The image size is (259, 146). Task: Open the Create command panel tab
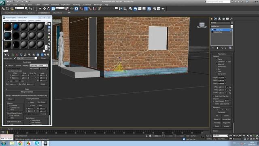tap(212, 19)
